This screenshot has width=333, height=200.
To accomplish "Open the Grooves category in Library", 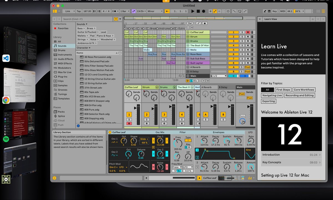I will point(62,90).
